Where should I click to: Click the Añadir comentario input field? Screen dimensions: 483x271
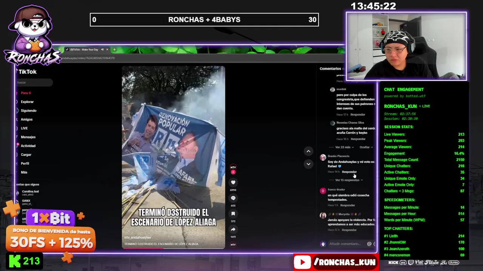[345, 244]
